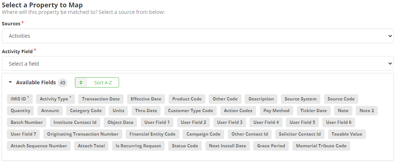Select the iMIS ID field tag

(x=19, y=99)
